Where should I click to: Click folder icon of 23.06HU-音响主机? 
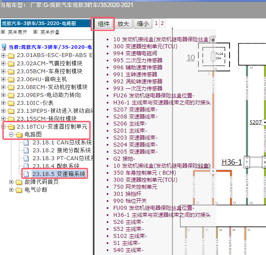[x=11, y=79]
